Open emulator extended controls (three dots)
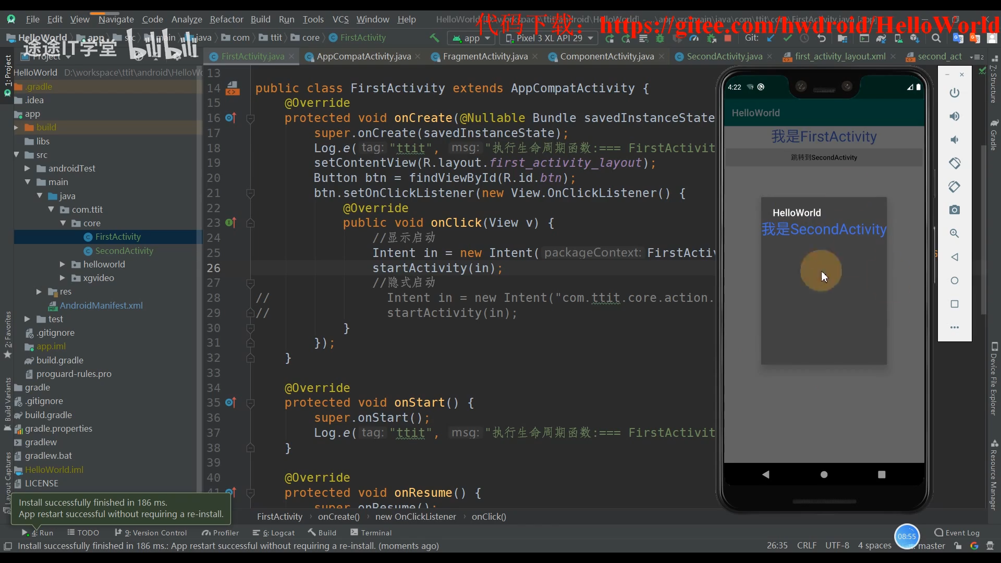The width and height of the screenshot is (1001, 563). coord(955,327)
